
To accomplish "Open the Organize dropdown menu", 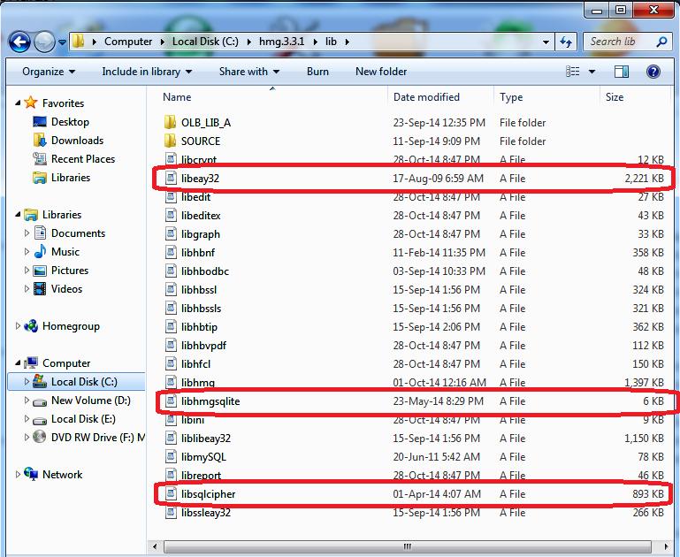I will 49,72.
